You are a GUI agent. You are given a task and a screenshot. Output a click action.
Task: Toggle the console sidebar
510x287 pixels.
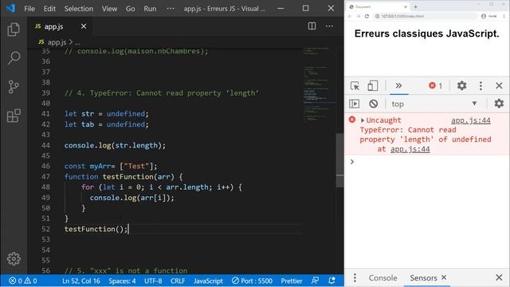[354, 104]
